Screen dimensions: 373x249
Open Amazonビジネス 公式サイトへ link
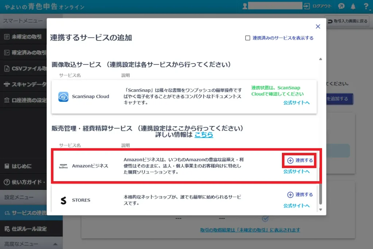[297, 171]
